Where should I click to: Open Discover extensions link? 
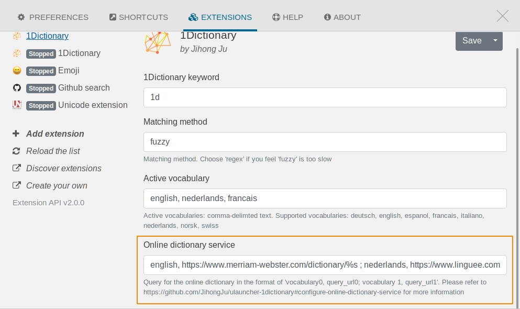pos(64,169)
